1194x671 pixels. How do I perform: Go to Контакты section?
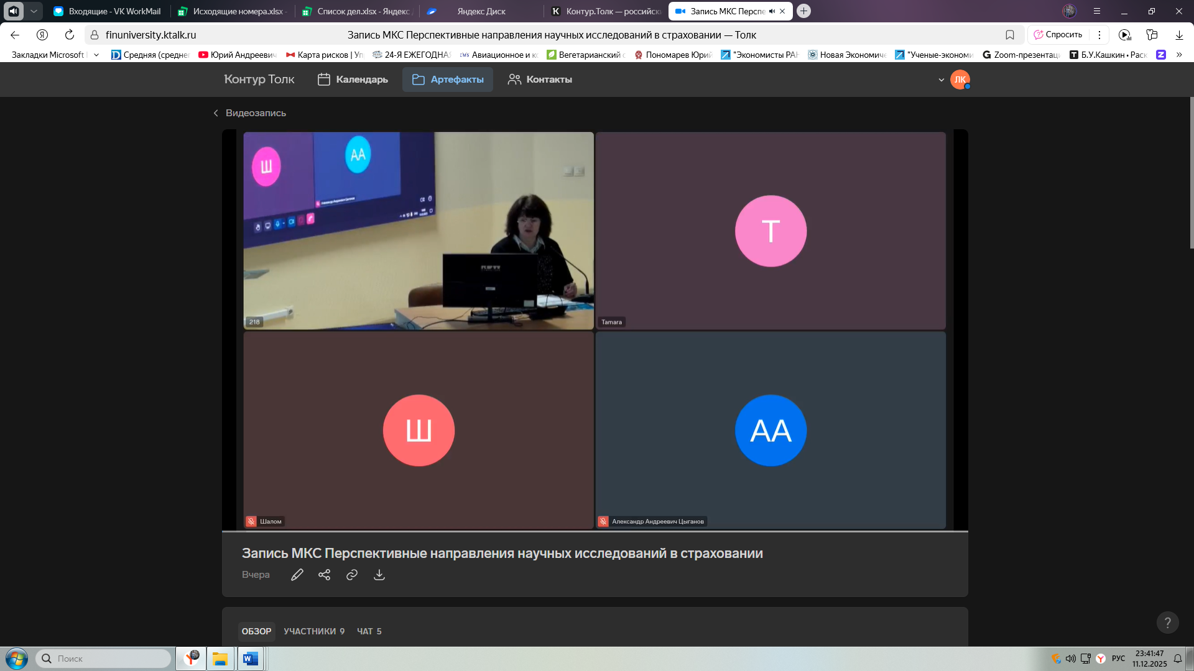coord(540,80)
